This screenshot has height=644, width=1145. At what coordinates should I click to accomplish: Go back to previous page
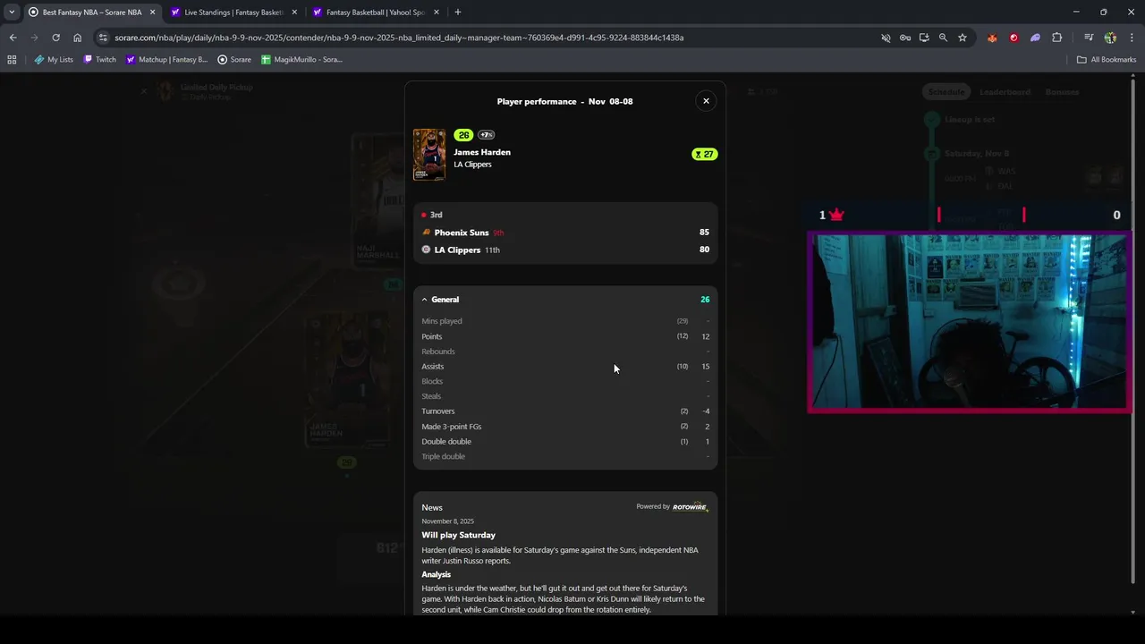click(13, 38)
